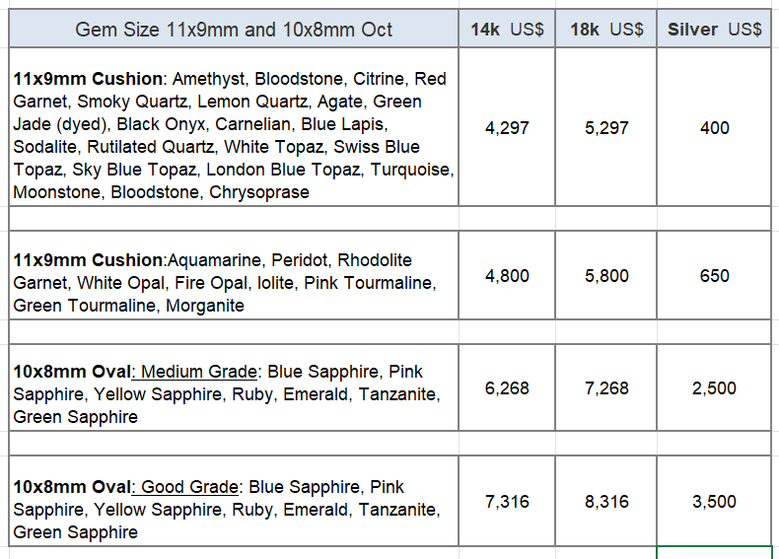Click the cell containing 6,268
This screenshot has width=779, height=559.
[x=507, y=388]
